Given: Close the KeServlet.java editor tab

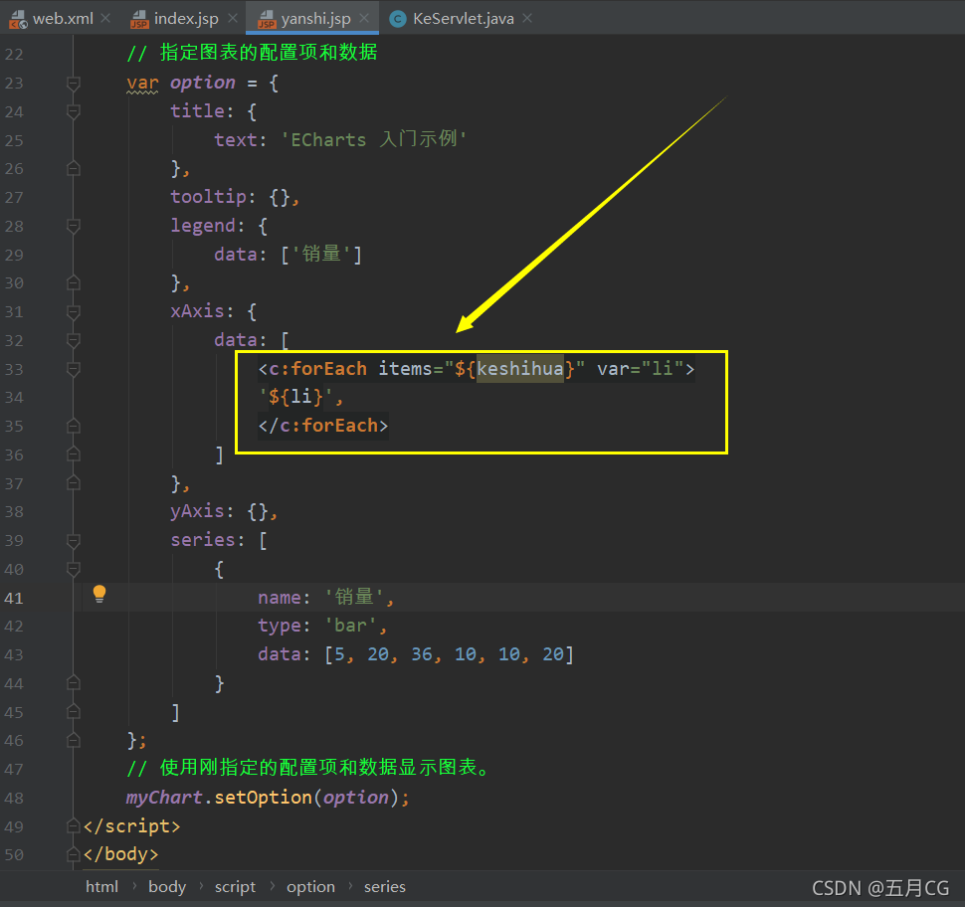Looking at the screenshot, I should pos(525,17).
